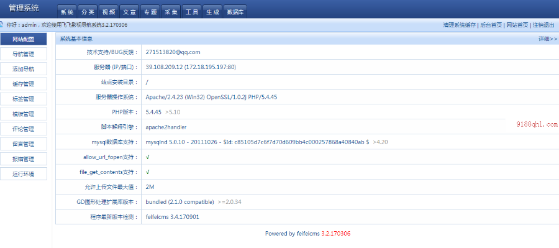Click the footer feifeicms link
This screenshot has width=559, height=248.
[x=308, y=234]
